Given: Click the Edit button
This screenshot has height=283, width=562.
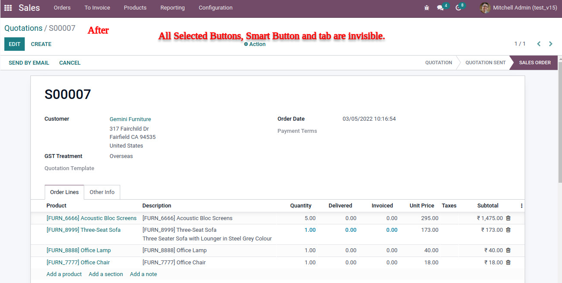Looking at the screenshot, I should [x=14, y=44].
